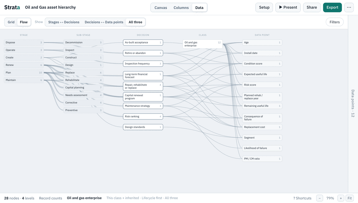Select the Remaining useful life data point

pyautogui.click(x=262, y=106)
